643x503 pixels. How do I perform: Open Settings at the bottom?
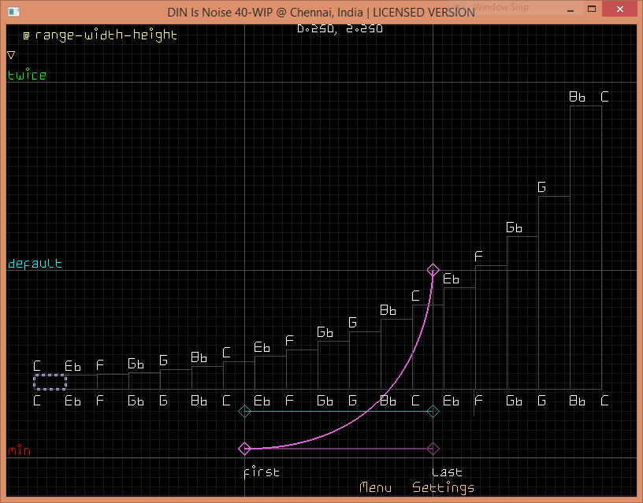444,487
